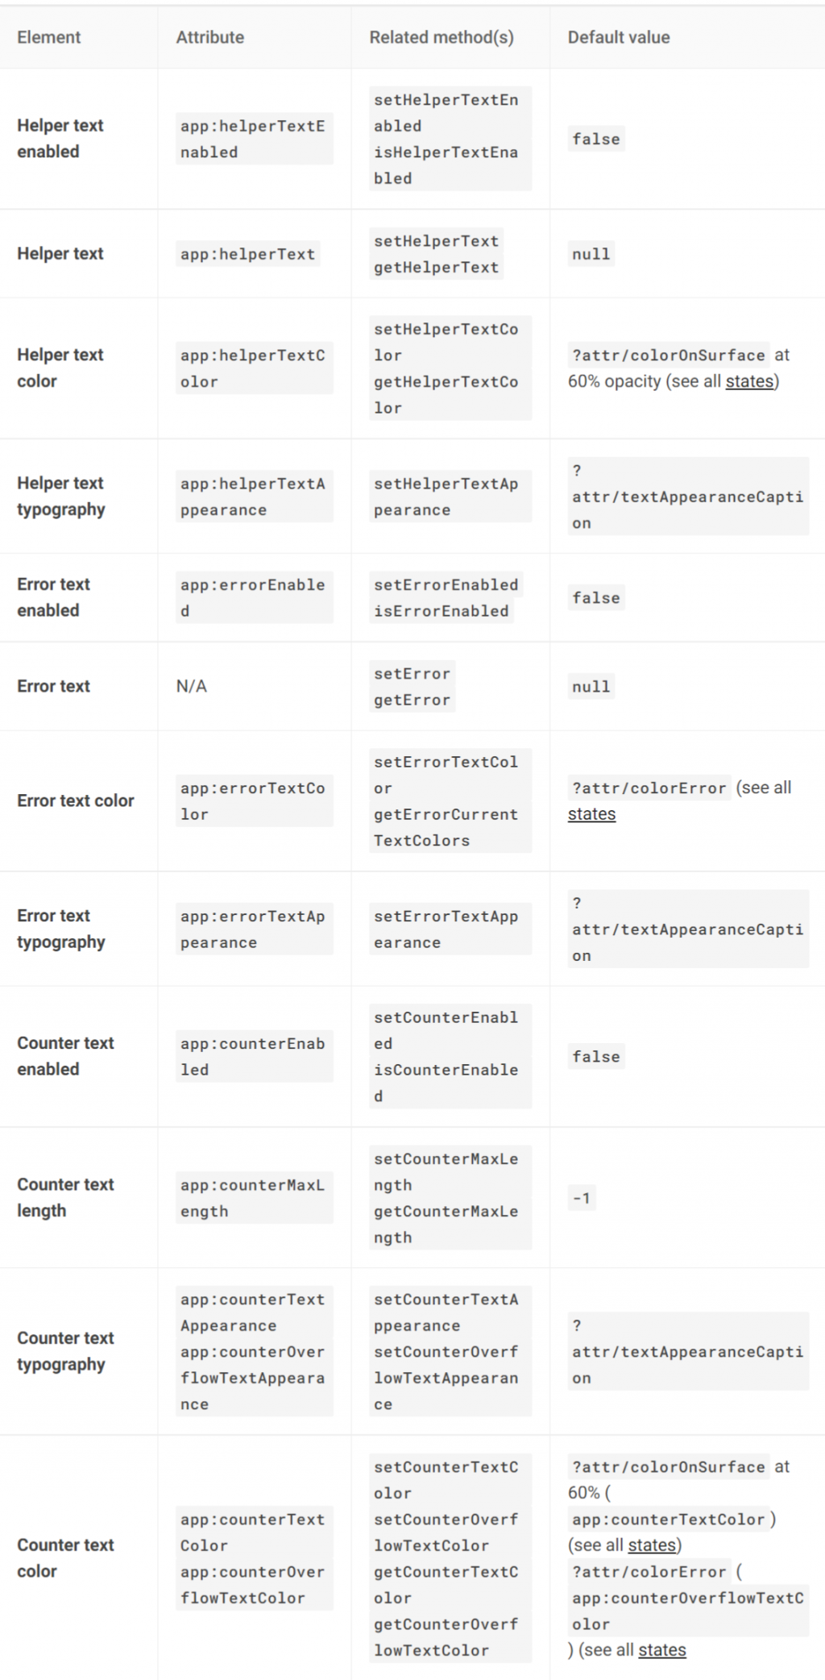Click the false value in Counter text enabled row
The height and width of the screenshot is (1680, 825).
click(596, 1057)
